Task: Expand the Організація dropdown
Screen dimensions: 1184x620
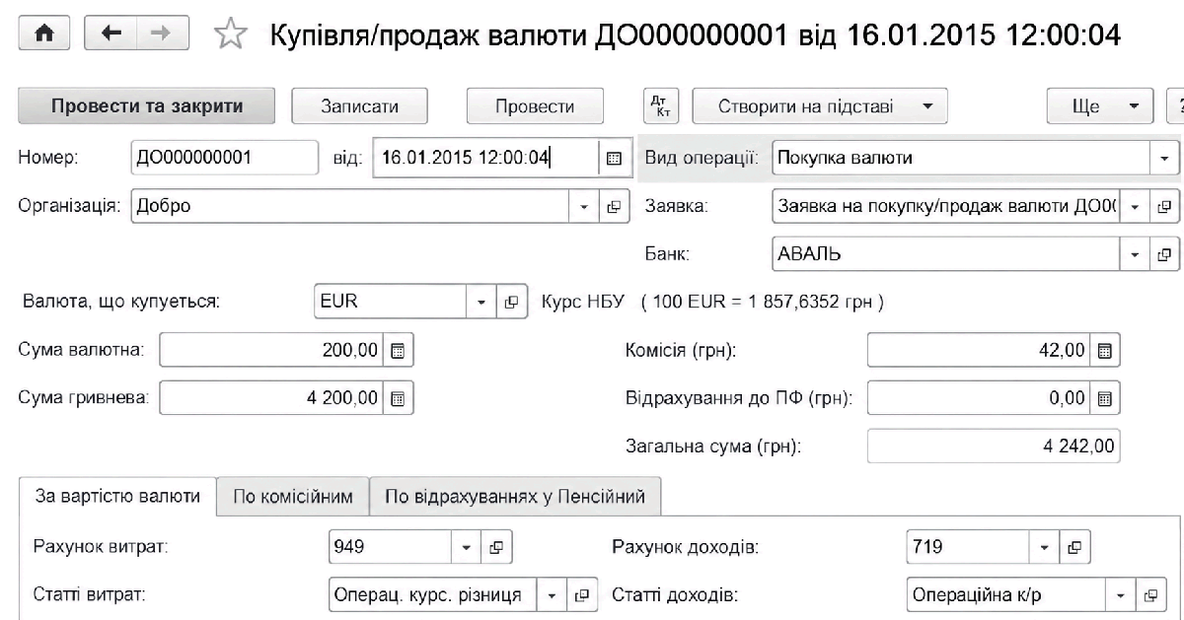Action: (584, 207)
